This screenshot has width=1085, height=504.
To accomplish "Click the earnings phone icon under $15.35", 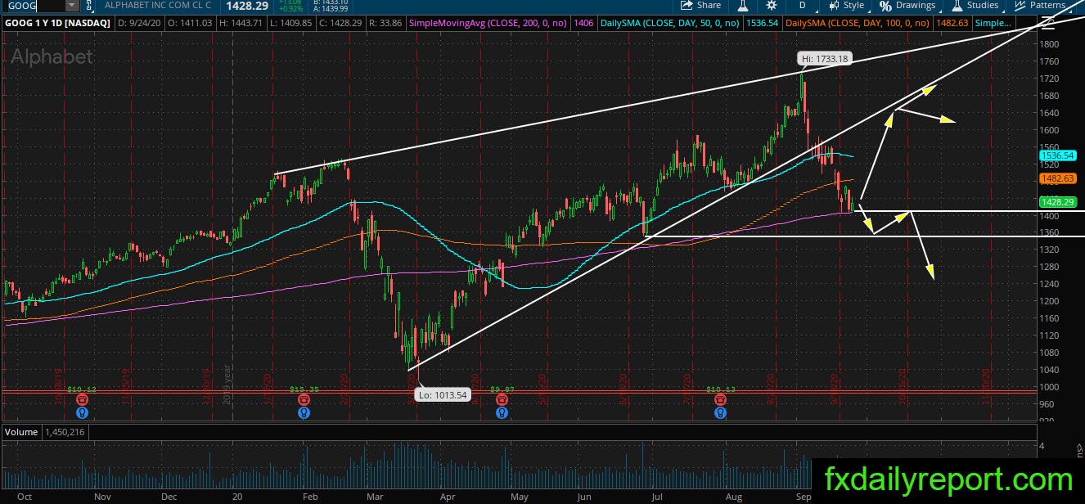I will tap(304, 399).
